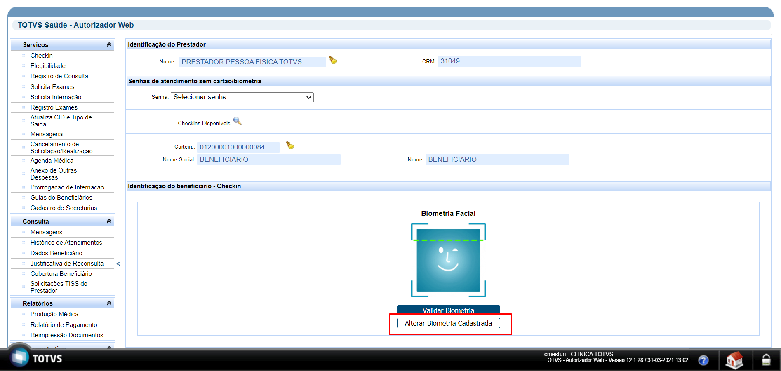This screenshot has width=781, height=371.
Task: Click the version text in bottom bar
Action: click(x=616, y=360)
